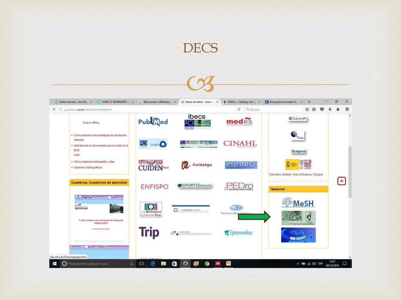Open the Windows Start menu
The height and width of the screenshot is (300, 401).
point(54,264)
